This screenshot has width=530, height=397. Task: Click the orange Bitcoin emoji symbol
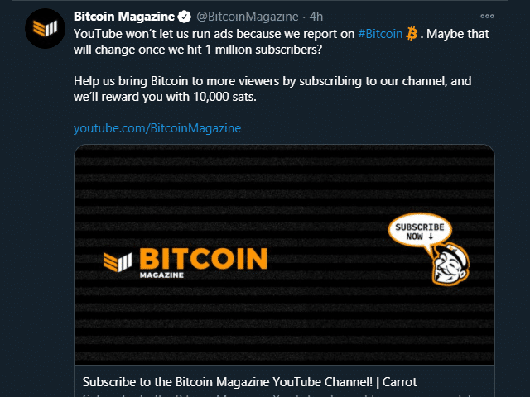(x=412, y=34)
